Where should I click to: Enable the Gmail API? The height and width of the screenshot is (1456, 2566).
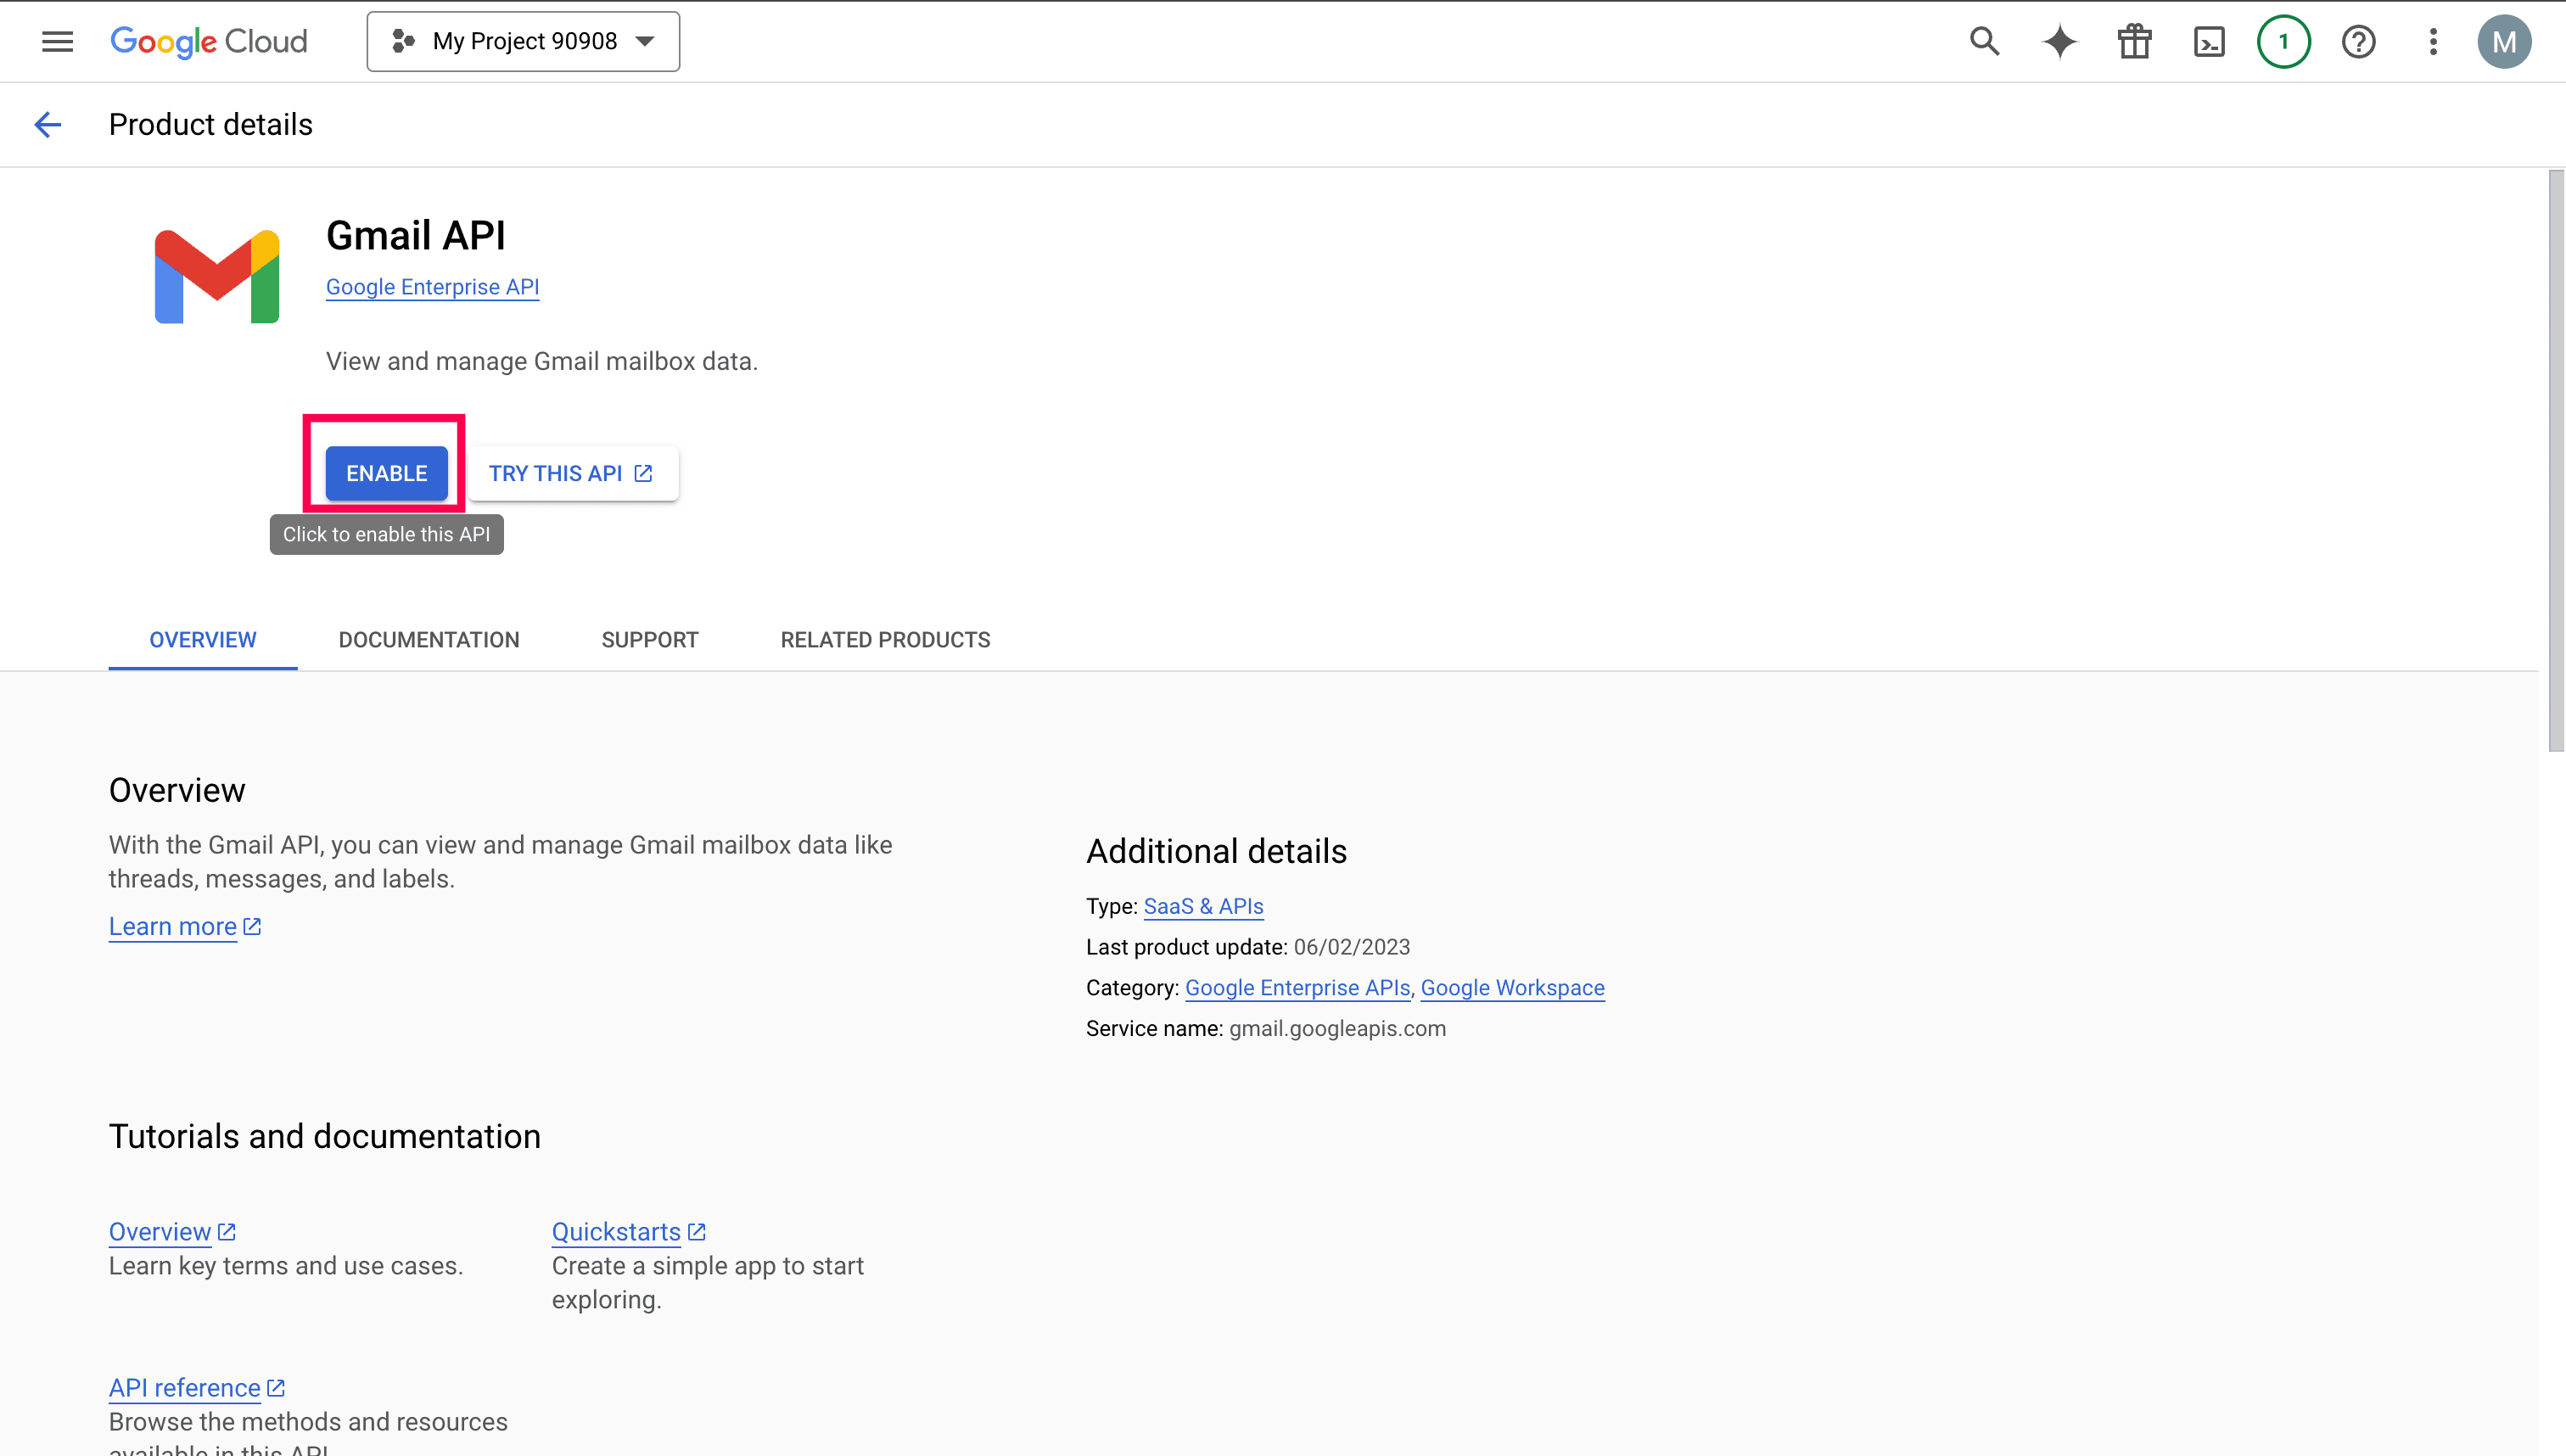click(386, 473)
